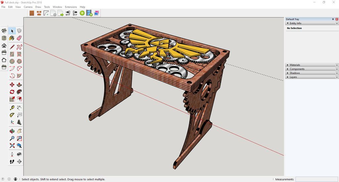339x182 pixels.
Task: Select the Polygon tool
Action: coord(19,62)
